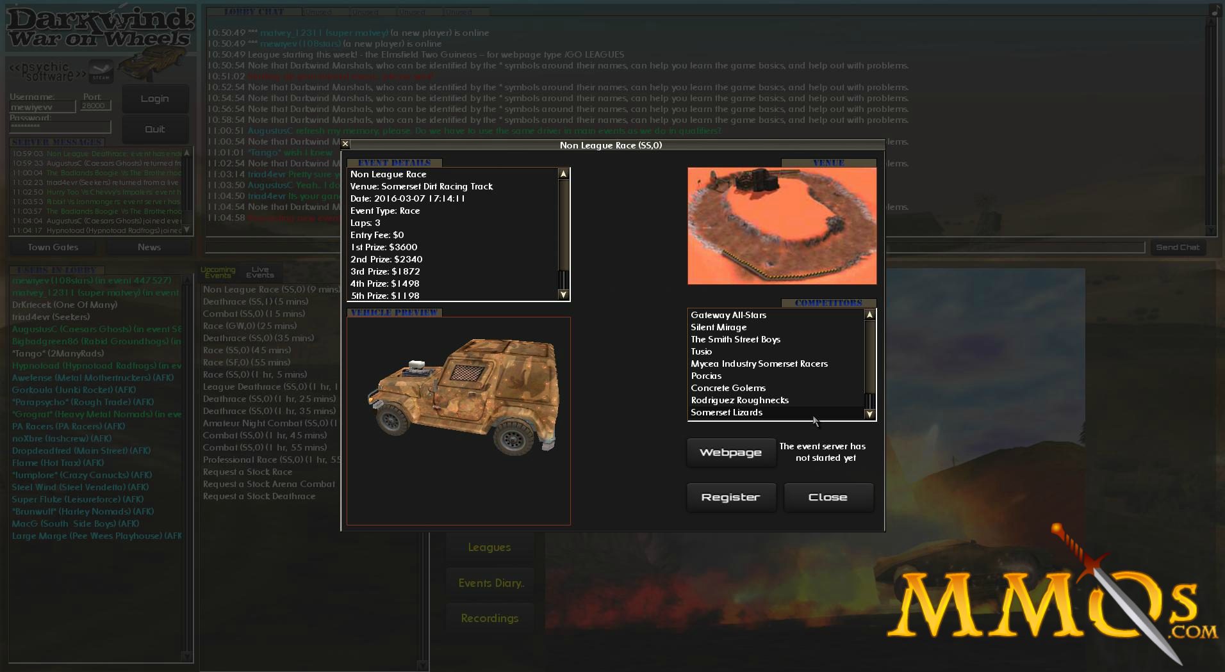Focus the Port input field

(x=95, y=106)
